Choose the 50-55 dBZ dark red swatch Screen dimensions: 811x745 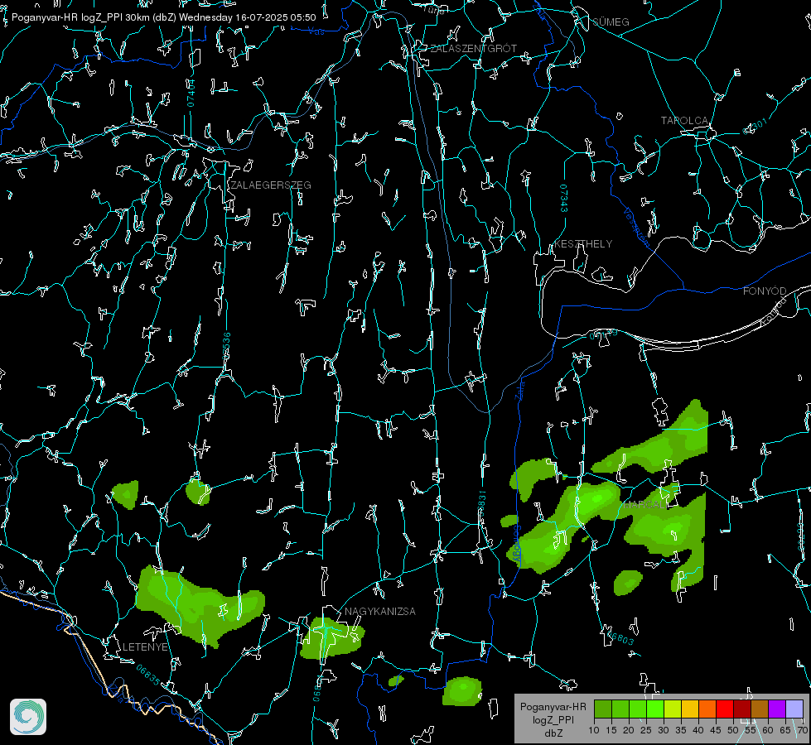pyautogui.click(x=742, y=709)
